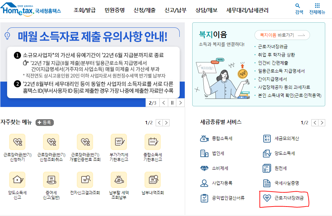Click the 검색 search icon
332x216 pixels.
298,8
